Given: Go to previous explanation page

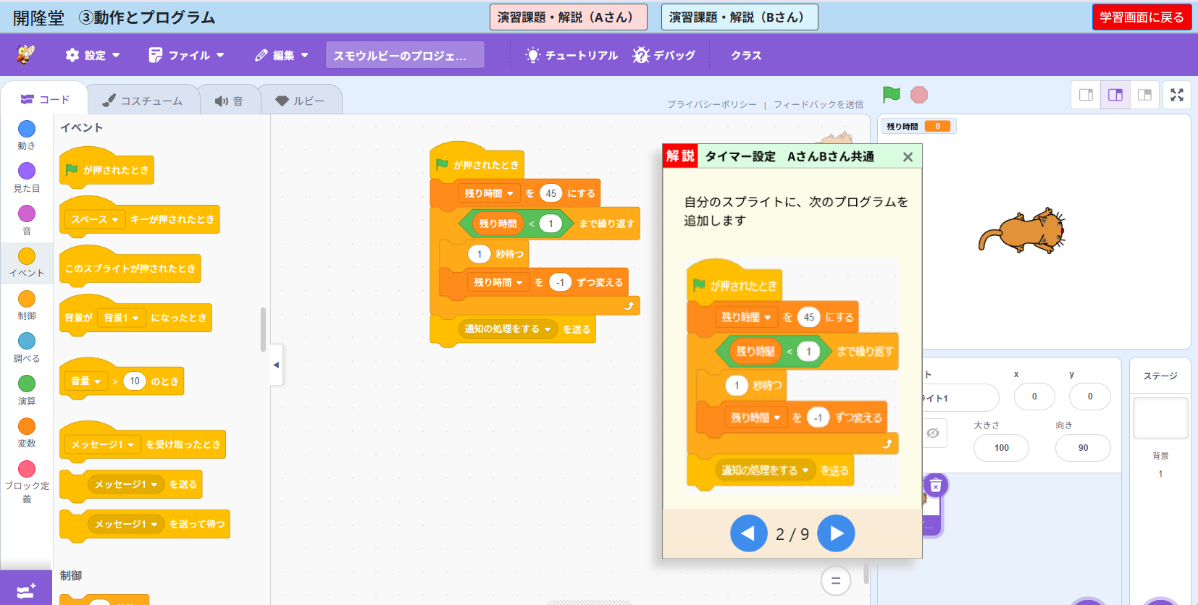Looking at the screenshot, I should (748, 533).
